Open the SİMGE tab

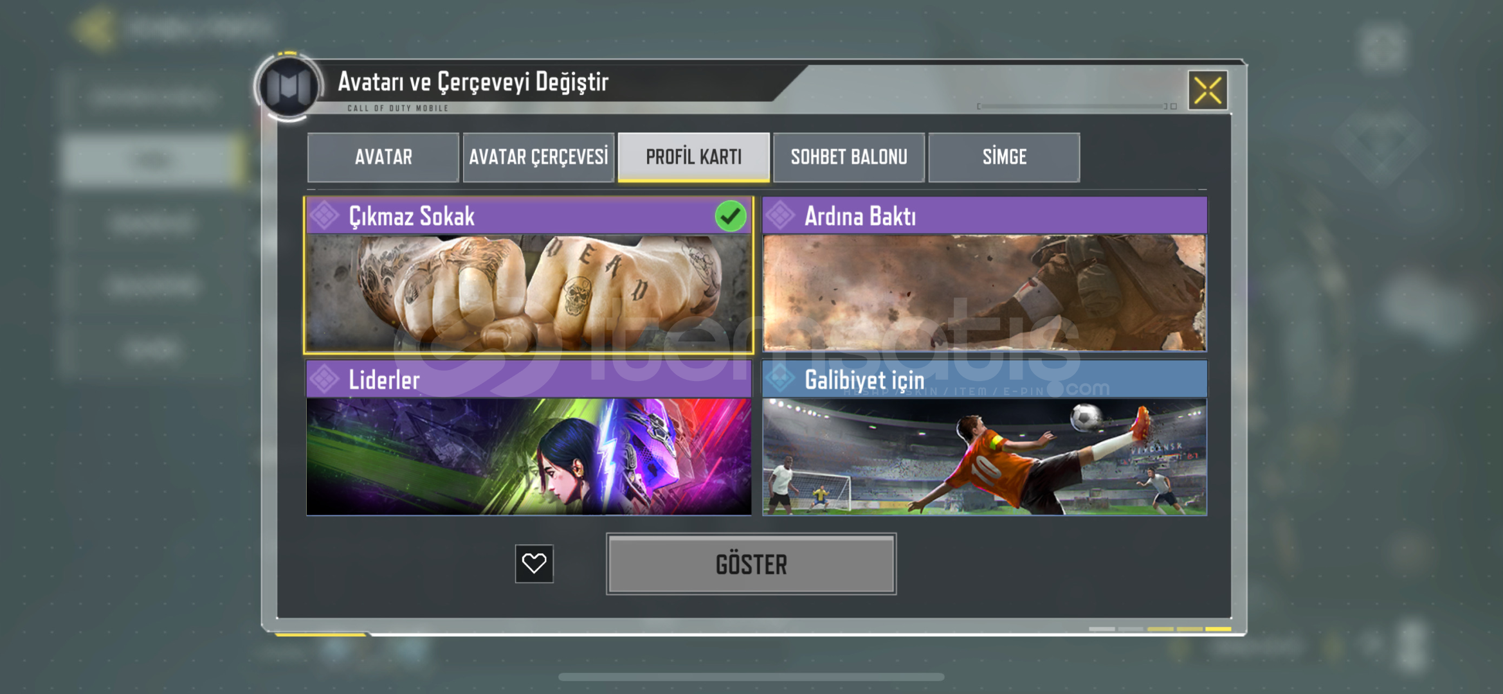pyautogui.click(x=1004, y=157)
